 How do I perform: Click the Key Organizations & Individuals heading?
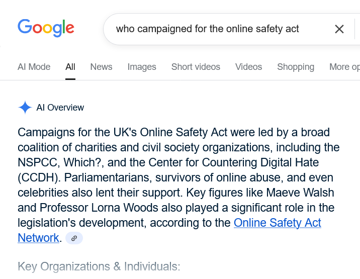(x=99, y=266)
